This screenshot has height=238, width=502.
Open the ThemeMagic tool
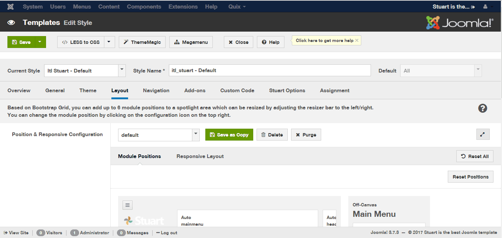pos(142,42)
